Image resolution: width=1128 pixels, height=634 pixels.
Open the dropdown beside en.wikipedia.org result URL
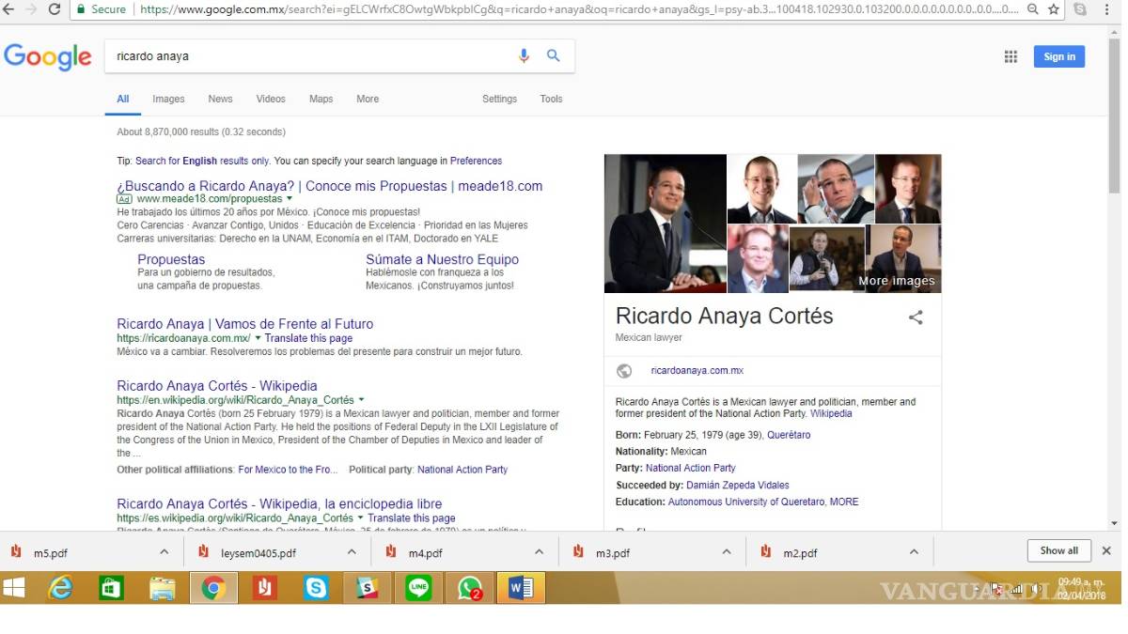(361, 400)
